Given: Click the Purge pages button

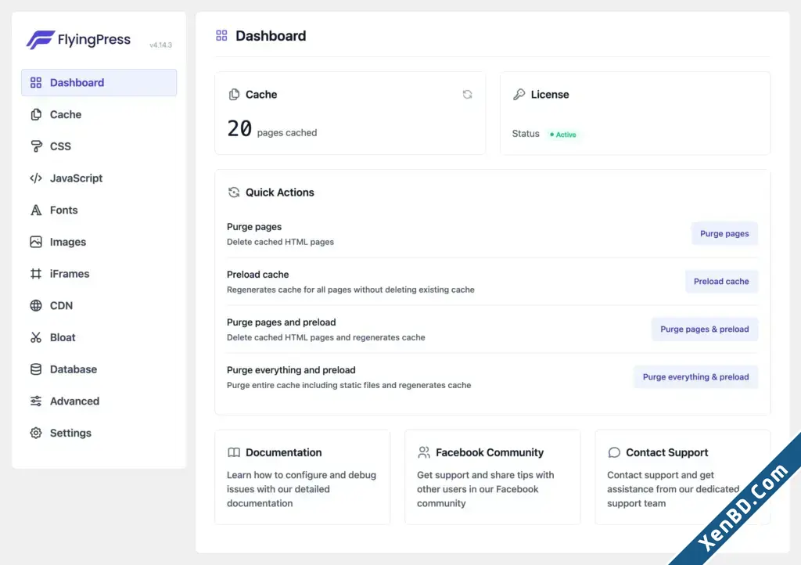Looking at the screenshot, I should pyautogui.click(x=724, y=233).
